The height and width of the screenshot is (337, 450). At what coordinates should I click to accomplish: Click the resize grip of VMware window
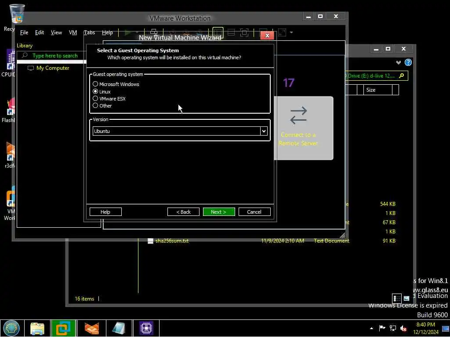click(x=342, y=235)
